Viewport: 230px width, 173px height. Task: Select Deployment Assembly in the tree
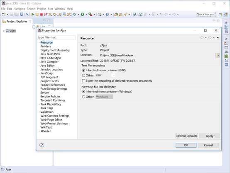[55, 50]
